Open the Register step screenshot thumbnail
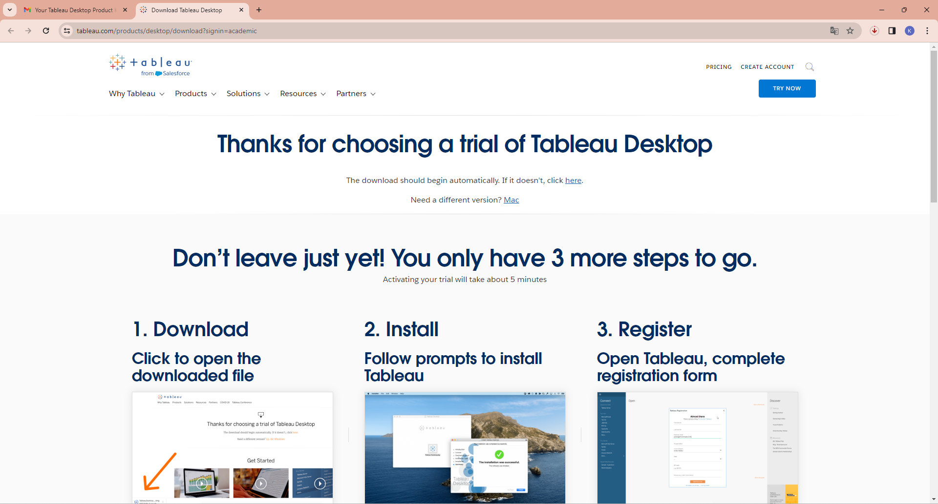 click(x=698, y=447)
